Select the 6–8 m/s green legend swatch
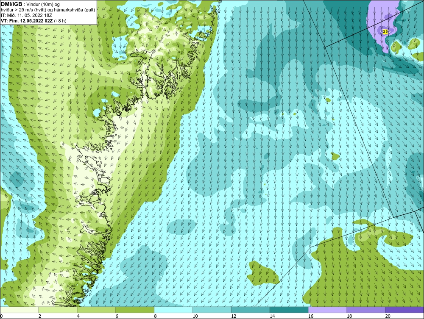This screenshot has width=424, height=319. (x=135, y=310)
